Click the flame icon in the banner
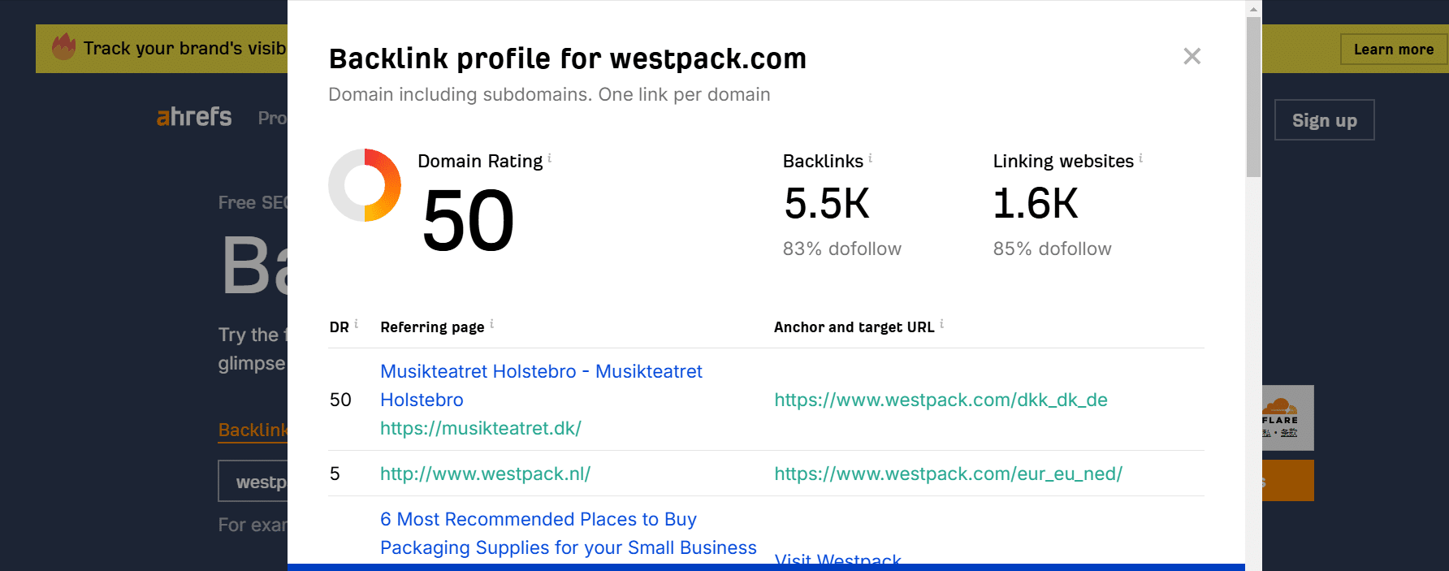Viewport: 1449px width, 571px height. coord(63,47)
